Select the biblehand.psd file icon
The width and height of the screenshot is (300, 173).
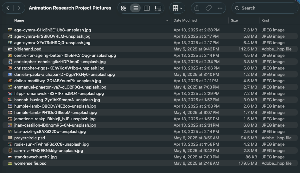(10, 49)
